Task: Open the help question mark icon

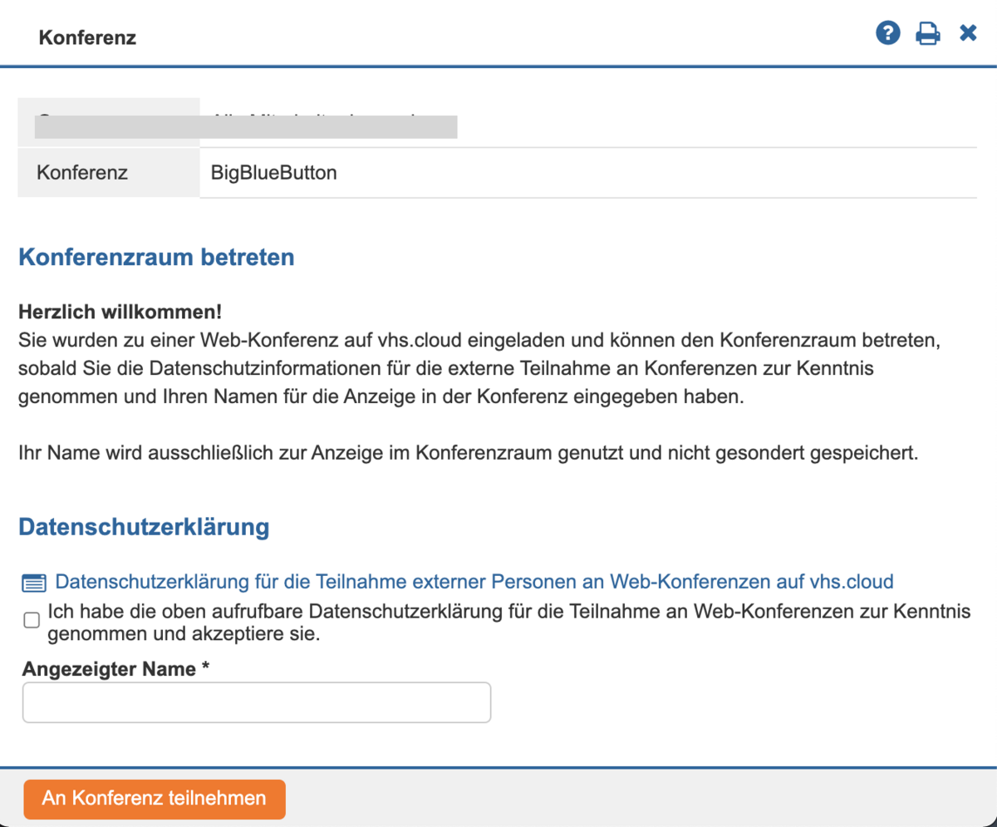Action: click(888, 34)
